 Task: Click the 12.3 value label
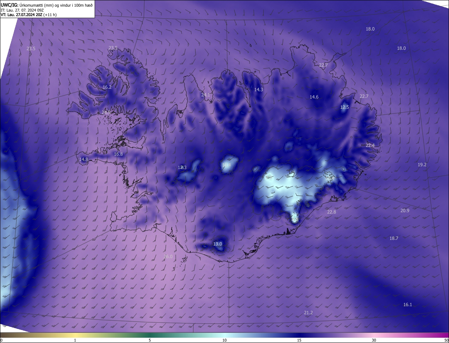[x=182, y=167]
